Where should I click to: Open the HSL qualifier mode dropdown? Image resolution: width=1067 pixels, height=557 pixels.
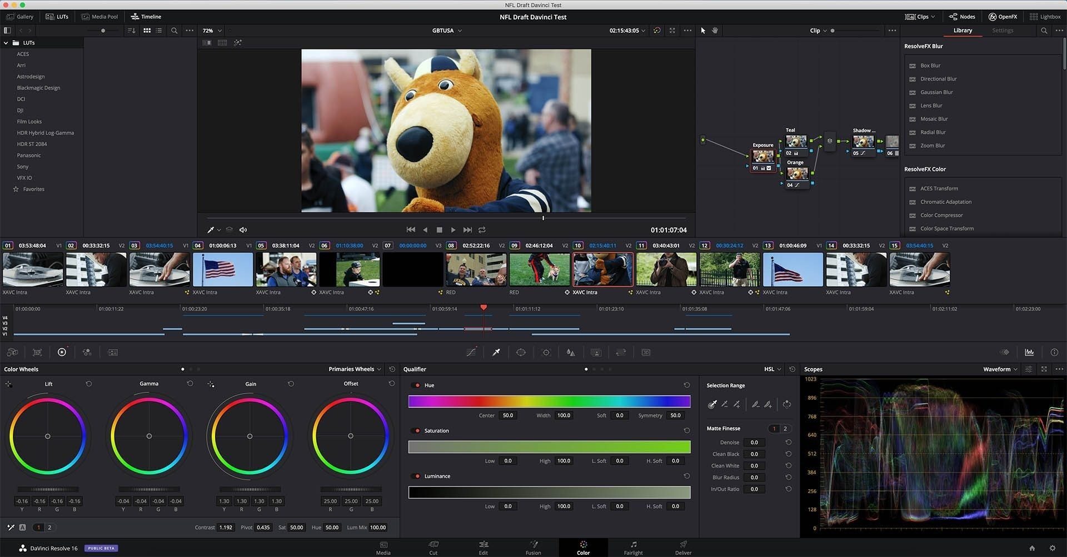[x=772, y=369]
